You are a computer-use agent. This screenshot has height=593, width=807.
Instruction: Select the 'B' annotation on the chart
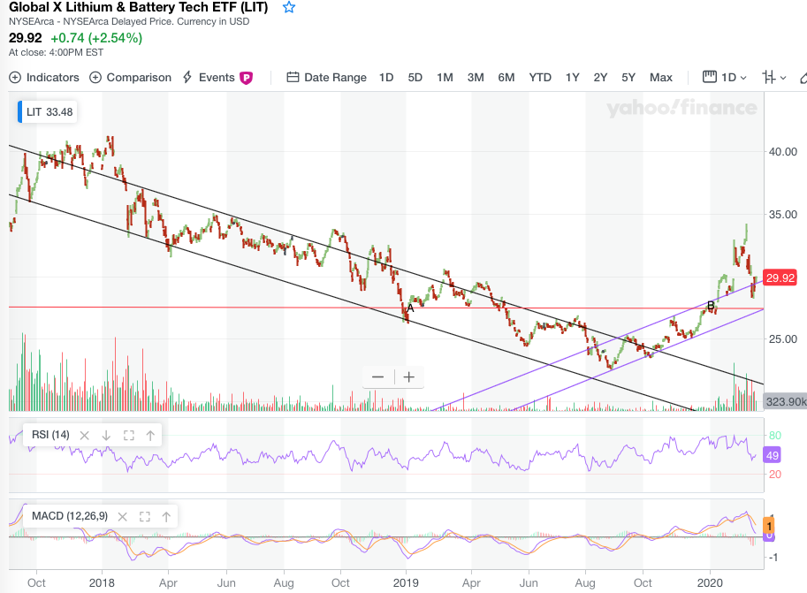[711, 306]
